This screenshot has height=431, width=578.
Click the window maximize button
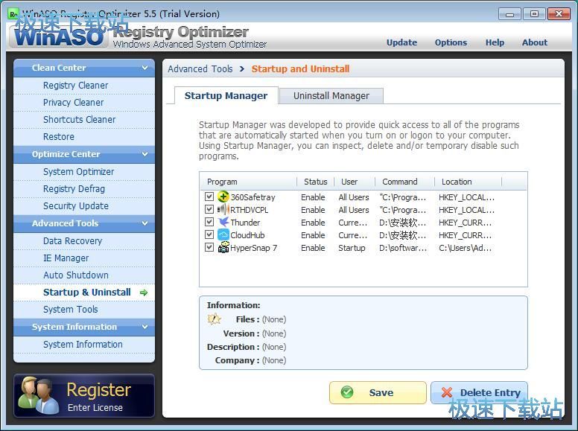pos(534,14)
